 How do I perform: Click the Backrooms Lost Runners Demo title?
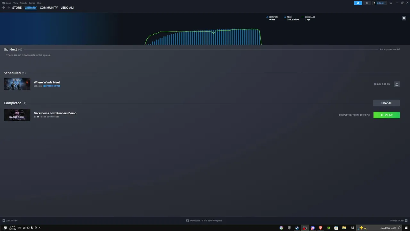click(55, 113)
